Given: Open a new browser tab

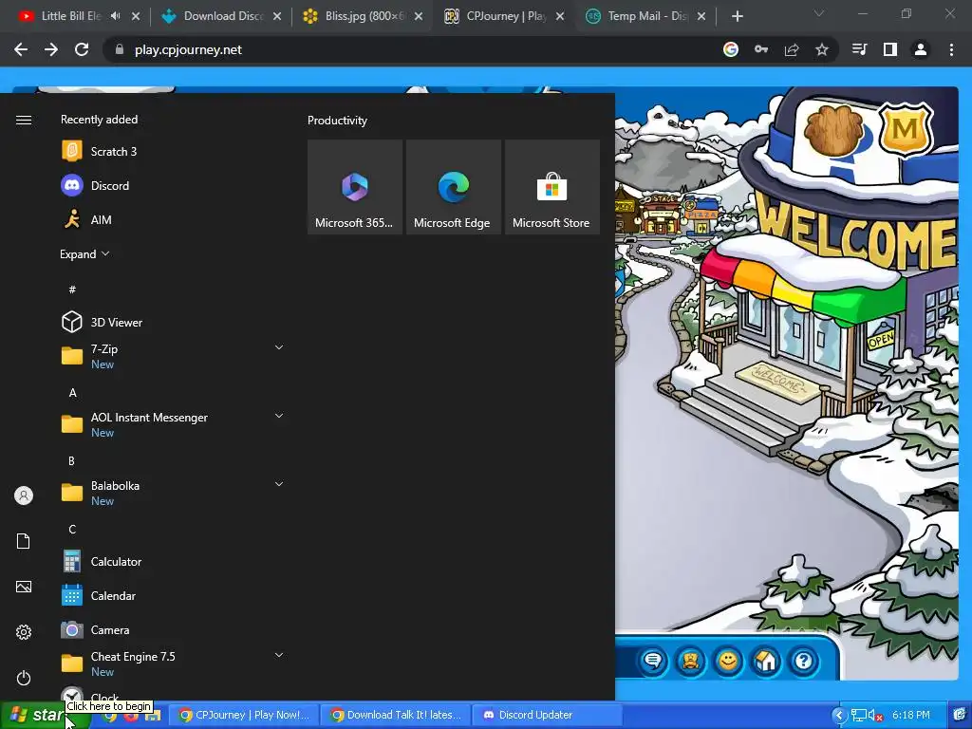Looking at the screenshot, I should pos(737,16).
